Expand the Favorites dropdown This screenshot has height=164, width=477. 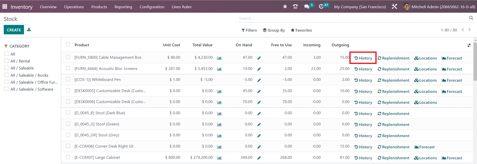[x=301, y=30]
